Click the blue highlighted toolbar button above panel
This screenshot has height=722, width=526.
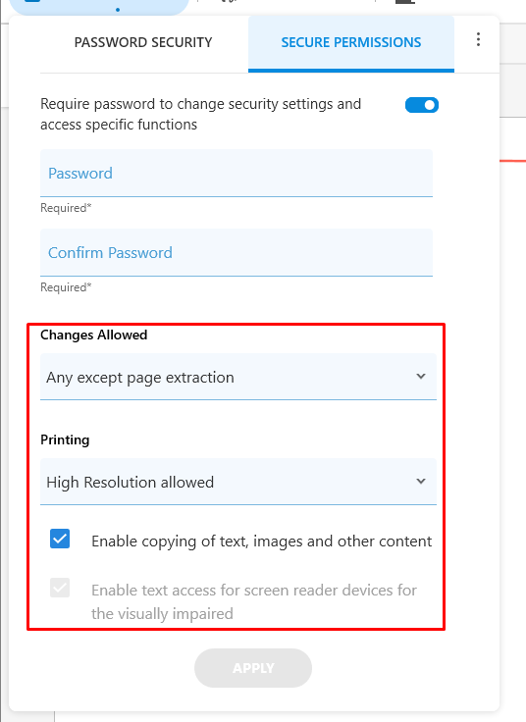pos(99,7)
